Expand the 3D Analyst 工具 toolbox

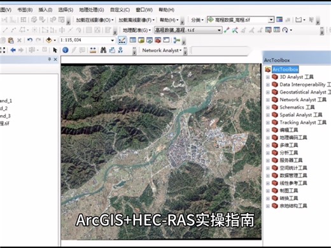(268, 77)
